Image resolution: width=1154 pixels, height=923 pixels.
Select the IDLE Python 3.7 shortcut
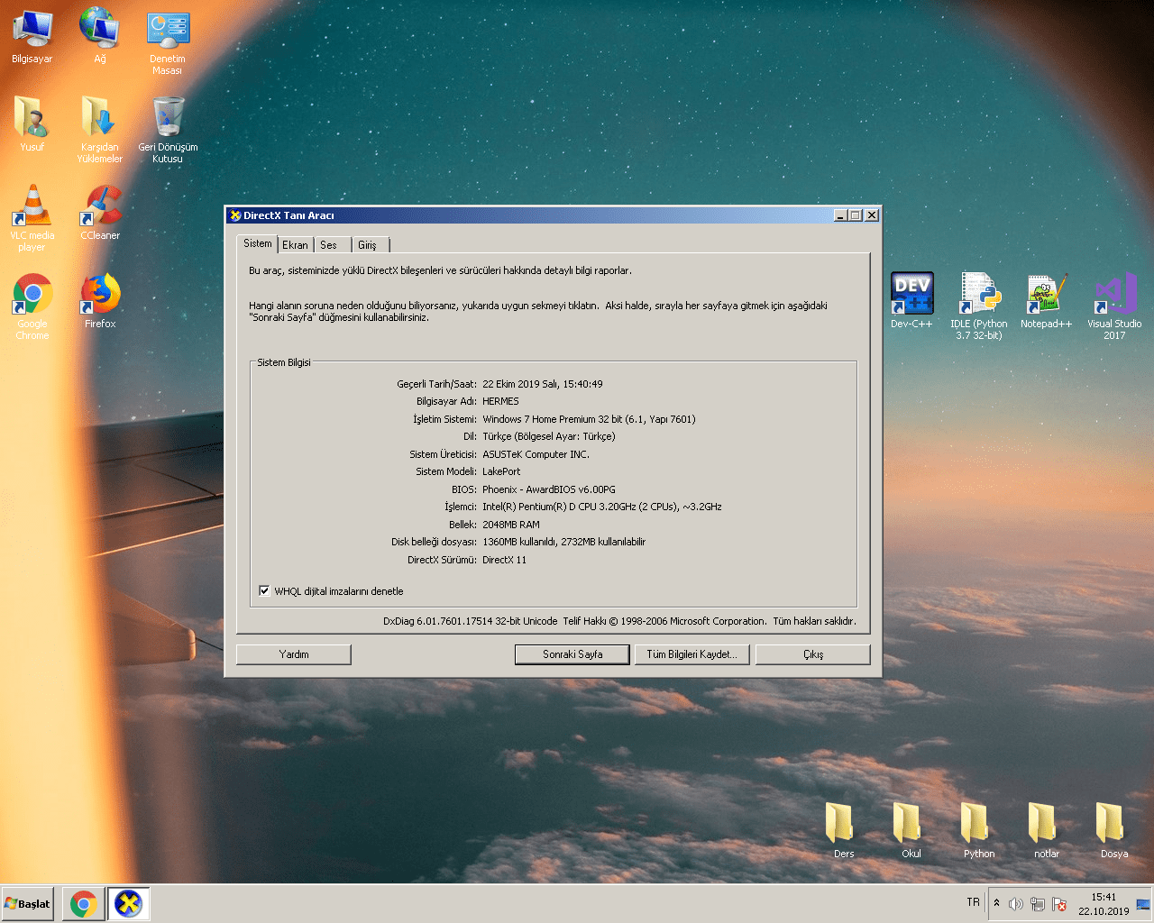click(x=979, y=306)
